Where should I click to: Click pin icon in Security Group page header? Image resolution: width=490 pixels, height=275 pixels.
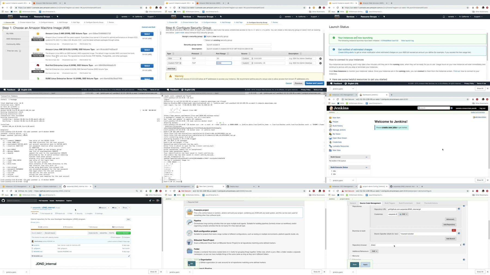click(221, 17)
